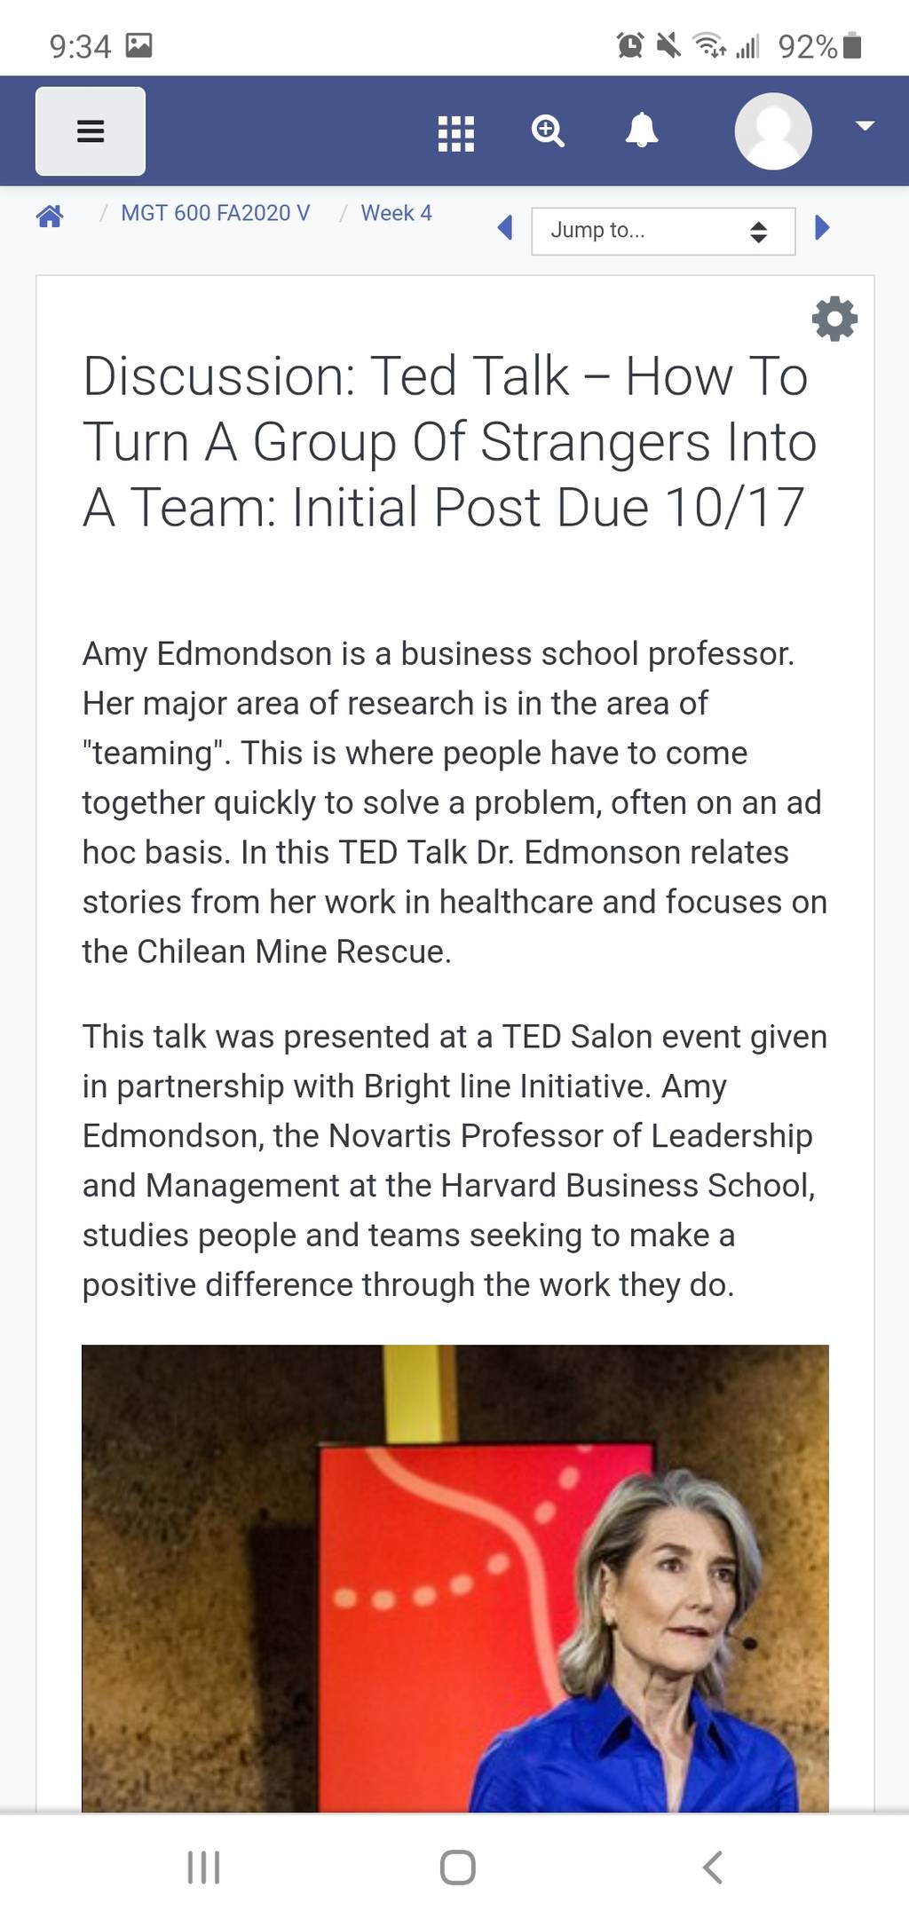Screen dimensions: 909x1919
Task: Open MGT 600 FA2020 V breadcrumb
Action: [216, 213]
